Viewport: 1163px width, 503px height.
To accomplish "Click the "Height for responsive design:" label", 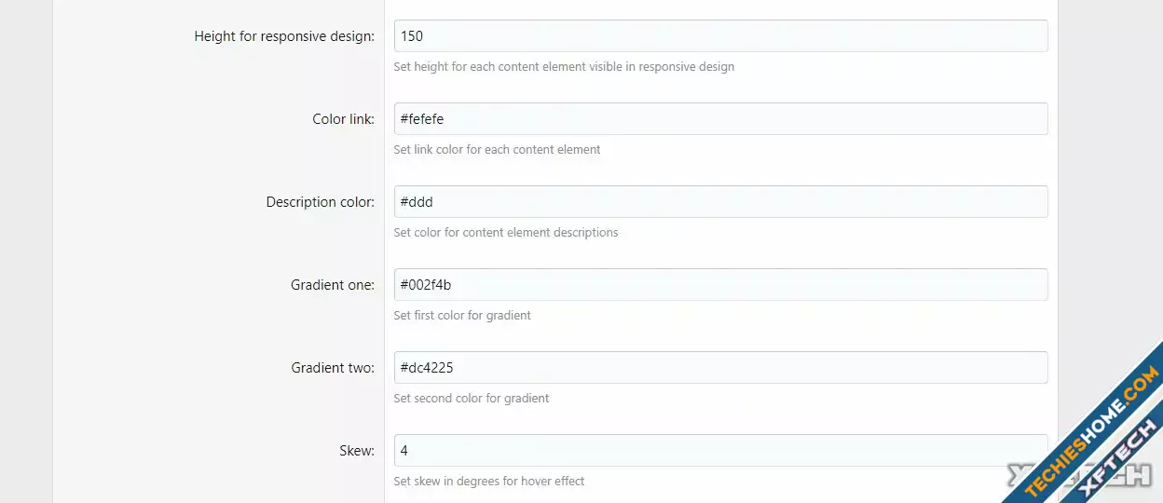I will point(284,36).
